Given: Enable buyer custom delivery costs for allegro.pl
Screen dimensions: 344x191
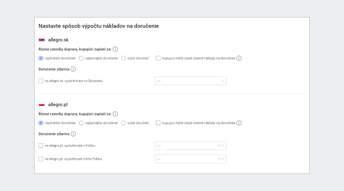Looking at the screenshot, I should point(158,123).
